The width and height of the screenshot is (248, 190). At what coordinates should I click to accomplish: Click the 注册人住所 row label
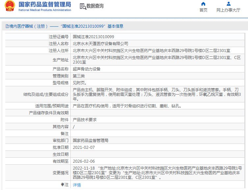59,50
